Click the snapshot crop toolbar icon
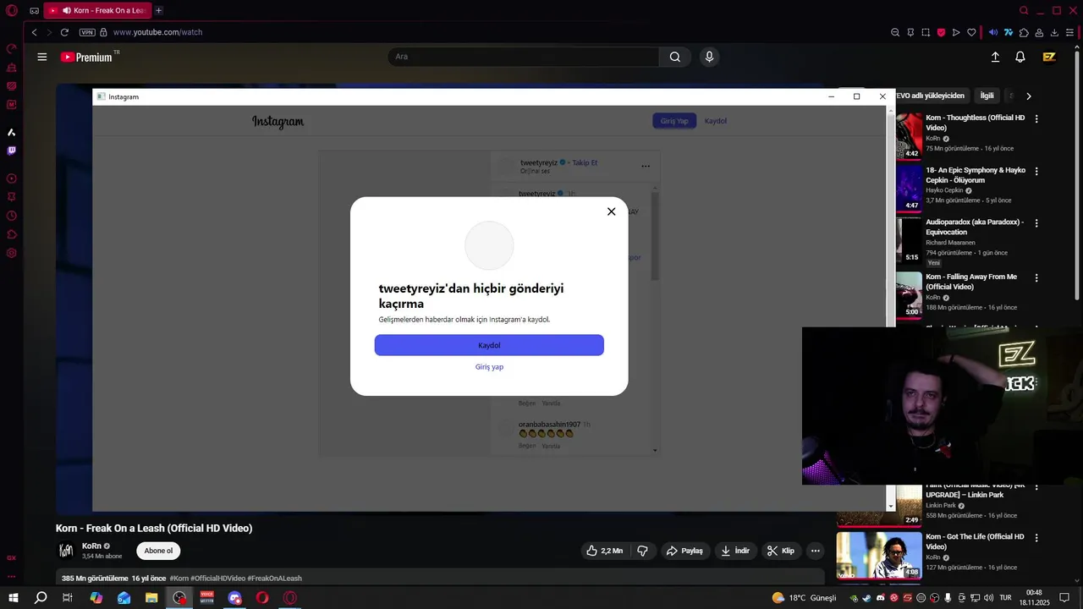 [x=926, y=32]
